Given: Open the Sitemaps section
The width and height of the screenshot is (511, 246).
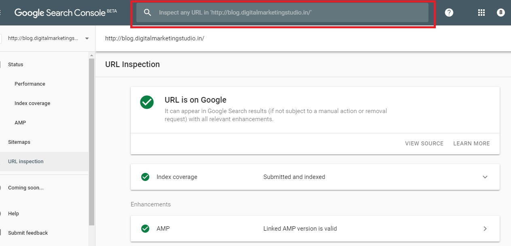Looking at the screenshot, I should tap(19, 142).
